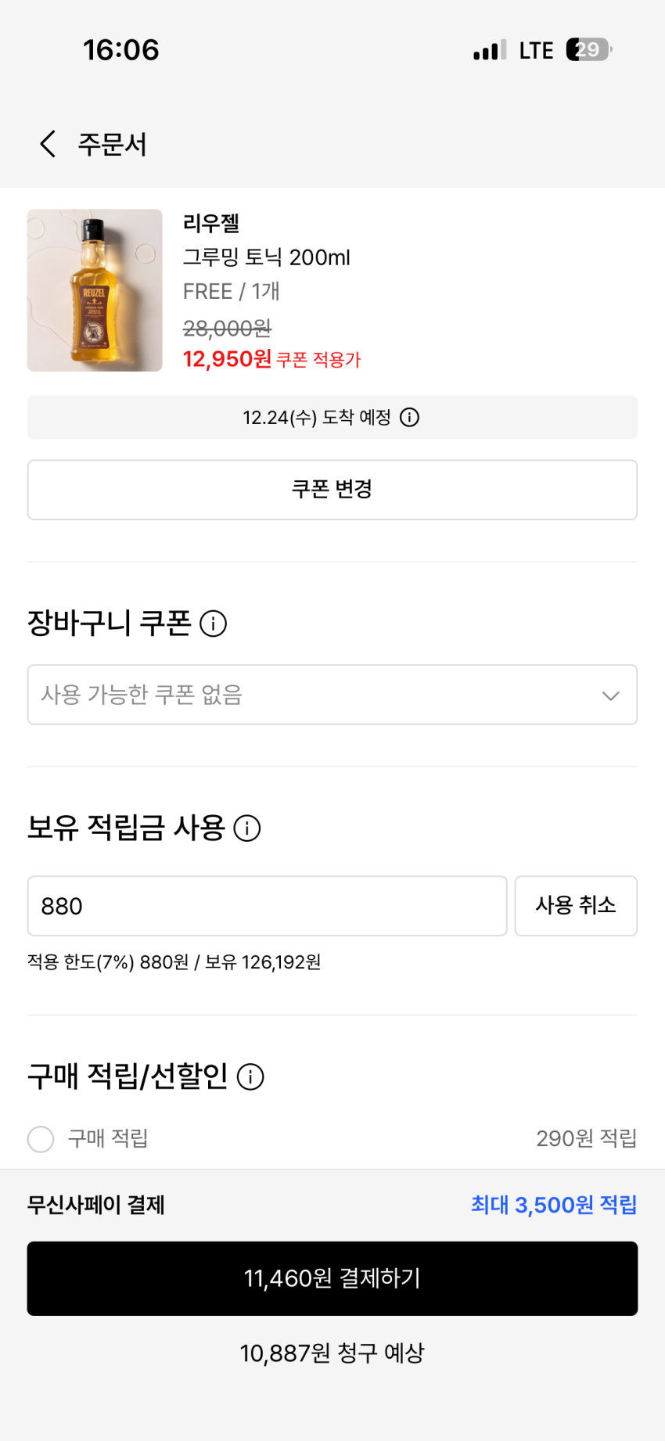Open the grooming tonic product thumbnail
The width and height of the screenshot is (665, 1441).
(x=95, y=290)
